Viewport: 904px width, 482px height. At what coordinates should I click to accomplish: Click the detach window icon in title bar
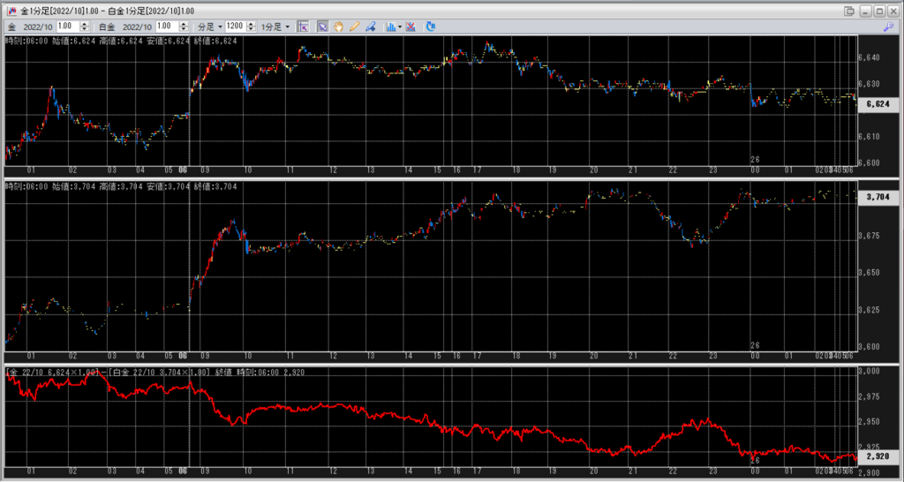tap(849, 11)
